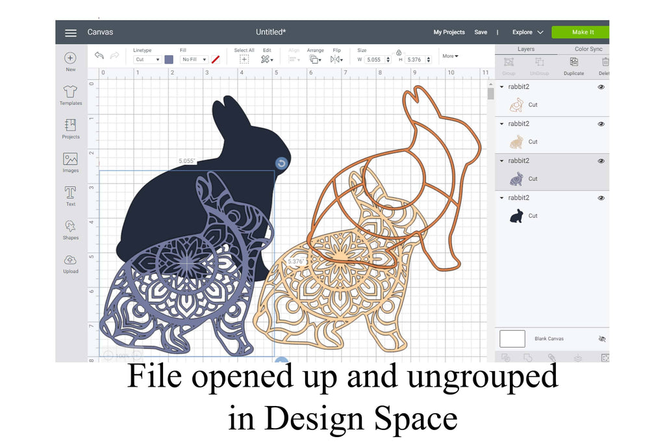Screen dimensions: 665x443
Task: Click the Group layers icon
Action: 508,62
